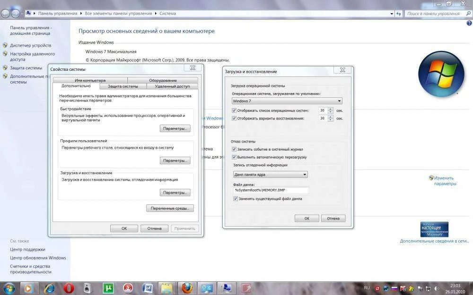Click the OS list seconds value field

point(323,110)
